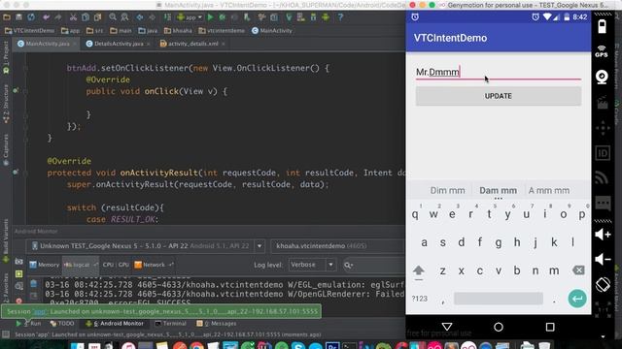The height and width of the screenshot is (349, 622).
Task: Click the Back navigation arrow icon
Action: [x=140, y=17]
